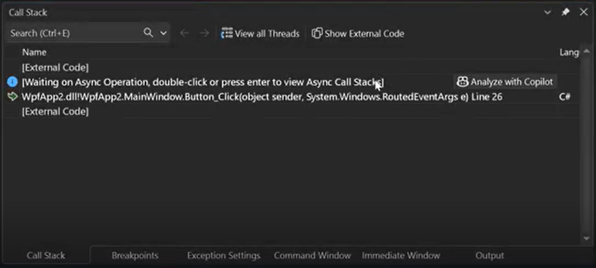
Task: Open the Immediate Window tab
Action: pyautogui.click(x=401, y=256)
